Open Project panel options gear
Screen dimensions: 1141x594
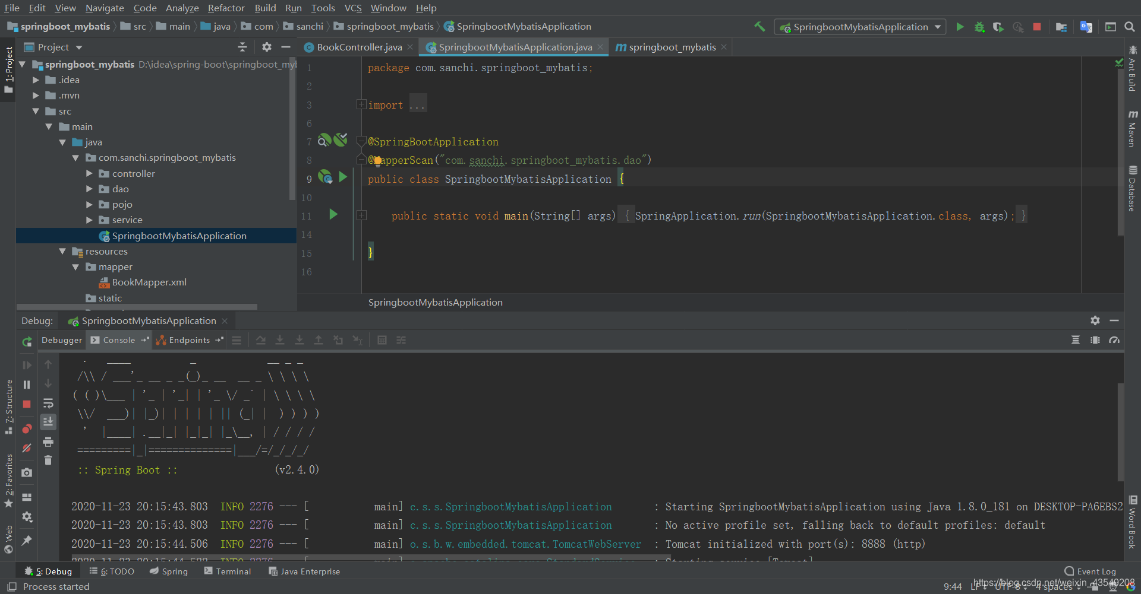pos(267,47)
